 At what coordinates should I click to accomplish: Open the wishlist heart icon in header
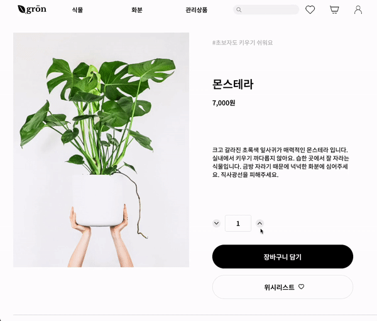[310, 10]
